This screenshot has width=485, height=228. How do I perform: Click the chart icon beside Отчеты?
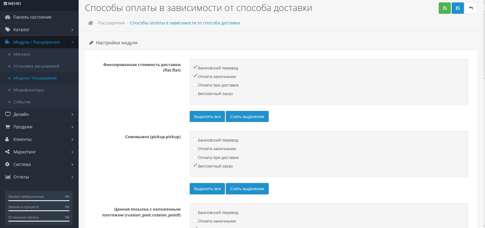pyautogui.click(x=8, y=177)
